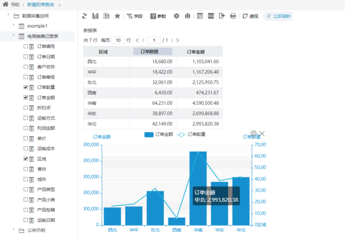Uncheck the 订单金额 field checkbox
The height and width of the screenshot is (238, 345).
pos(26,97)
